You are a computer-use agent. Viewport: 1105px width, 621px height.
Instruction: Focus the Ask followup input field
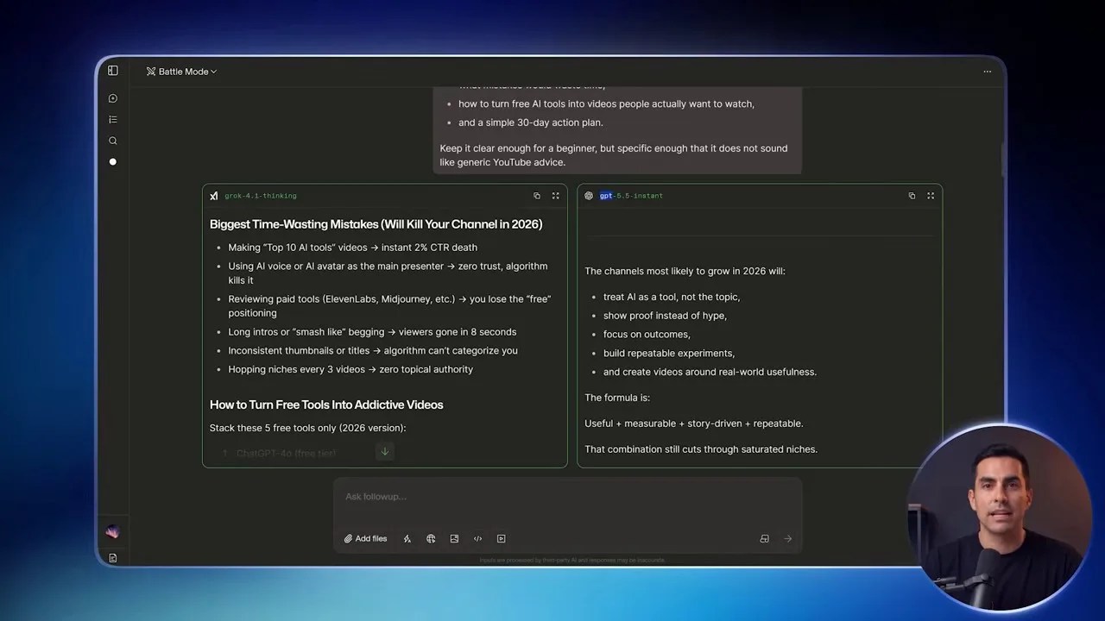tap(567, 497)
